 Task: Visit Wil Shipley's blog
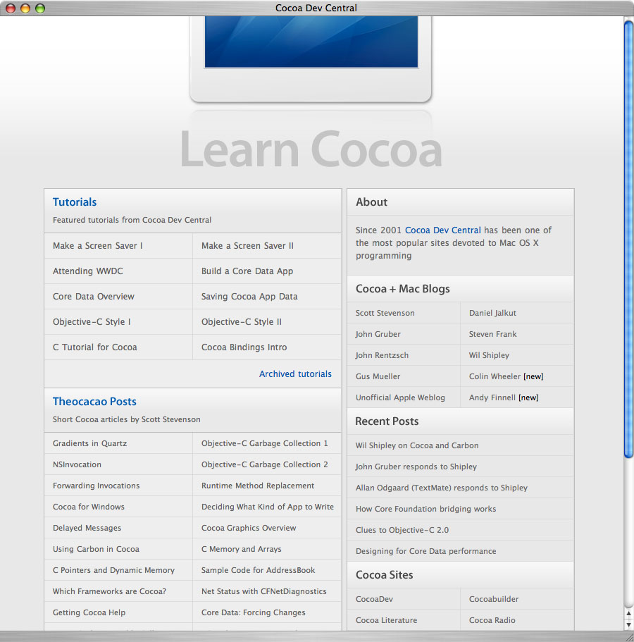(x=489, y=355)
